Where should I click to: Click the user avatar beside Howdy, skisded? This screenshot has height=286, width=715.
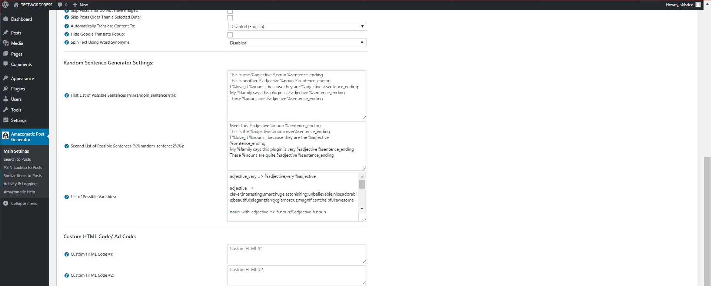[698, 5]
